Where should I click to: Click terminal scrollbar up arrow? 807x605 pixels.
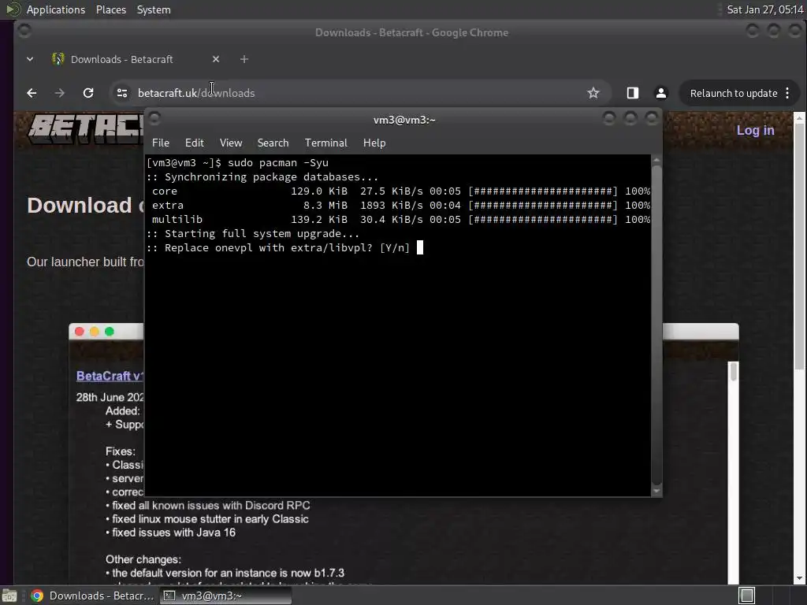click(656, 160)
